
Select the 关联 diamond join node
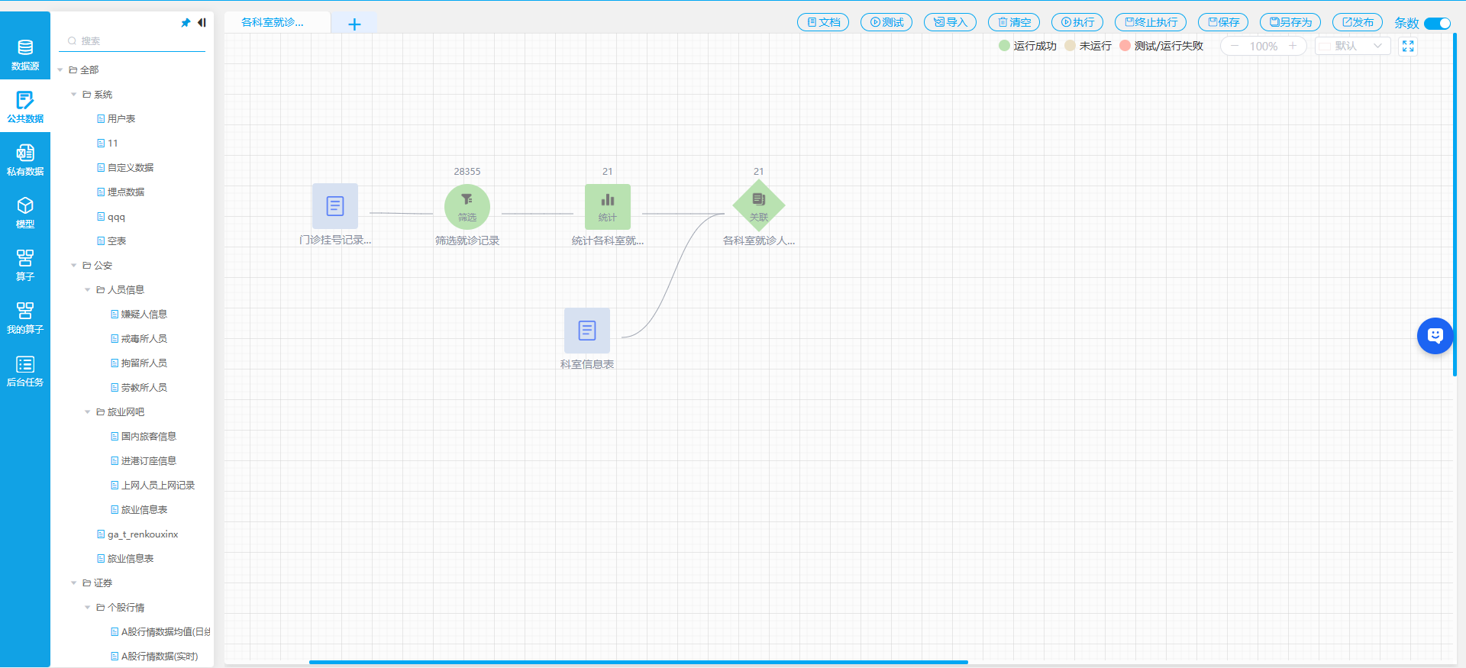758,205
